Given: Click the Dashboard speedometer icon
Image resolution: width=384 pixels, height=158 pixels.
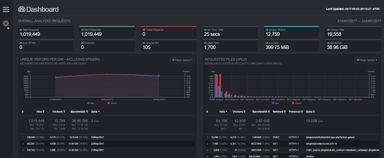Looking at the screenshot, I should point(21,9).
